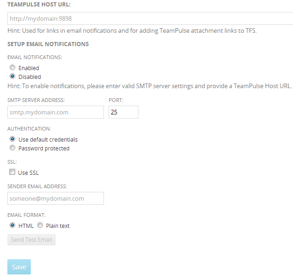Choose Use default credentials authentication
293x280 pixels.
[x=12, y=139]
